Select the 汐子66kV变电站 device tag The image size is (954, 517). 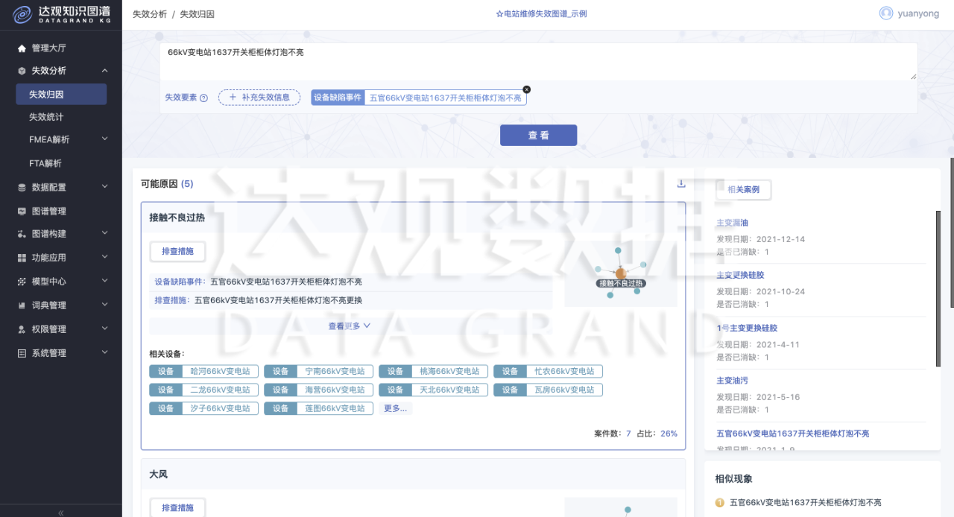tap(204, 408)
